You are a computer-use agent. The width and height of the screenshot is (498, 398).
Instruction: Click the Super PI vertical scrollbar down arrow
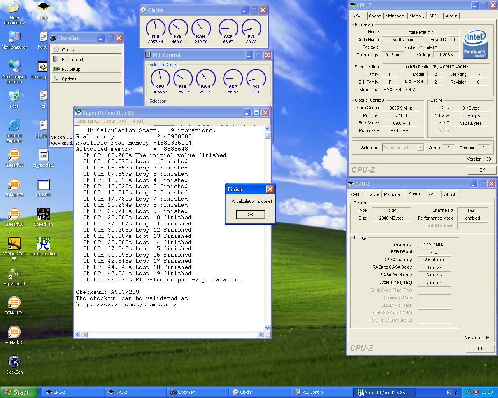tap(267, 328)
